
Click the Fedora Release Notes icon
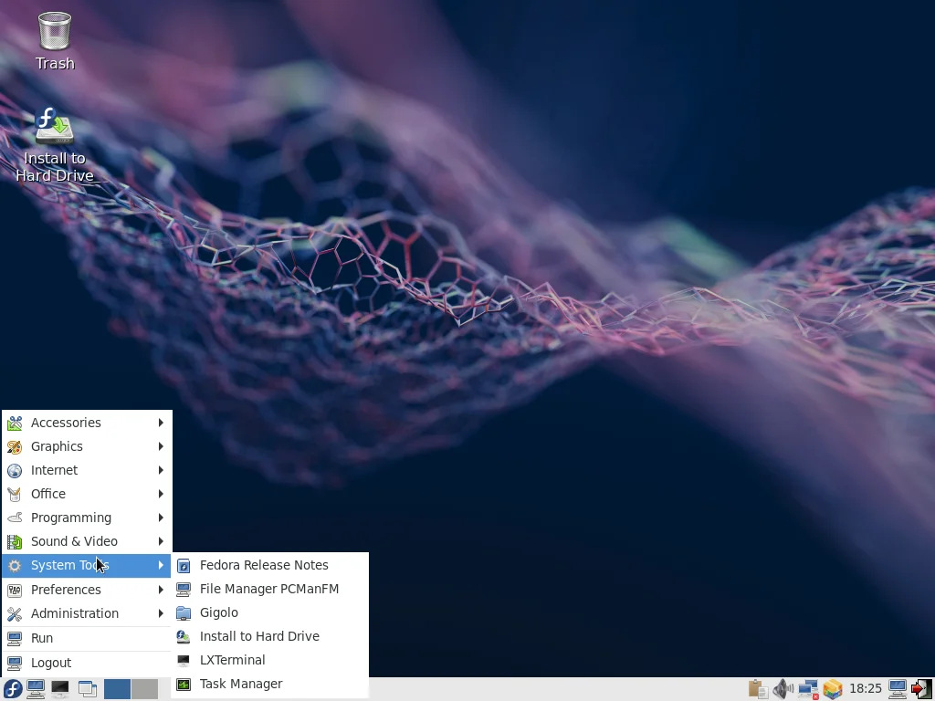click(184, 566)
